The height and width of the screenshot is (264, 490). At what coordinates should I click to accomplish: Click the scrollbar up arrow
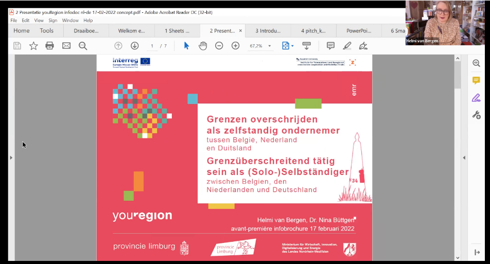tap(458, 58)
